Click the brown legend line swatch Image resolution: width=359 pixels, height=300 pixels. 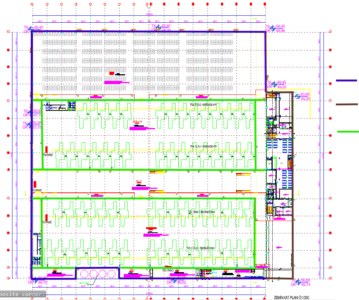point(346,105)
